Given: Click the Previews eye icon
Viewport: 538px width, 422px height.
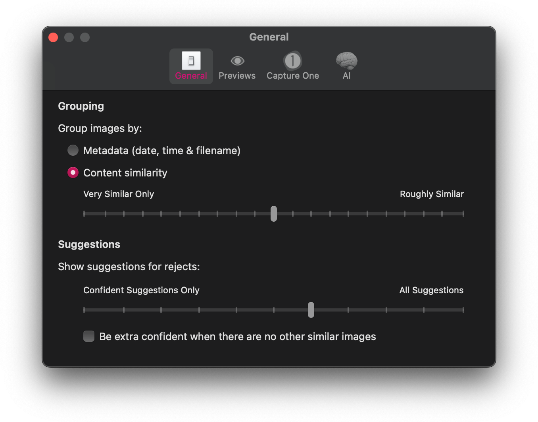Looking at the screenshot, I should click(x=237, y=61).
